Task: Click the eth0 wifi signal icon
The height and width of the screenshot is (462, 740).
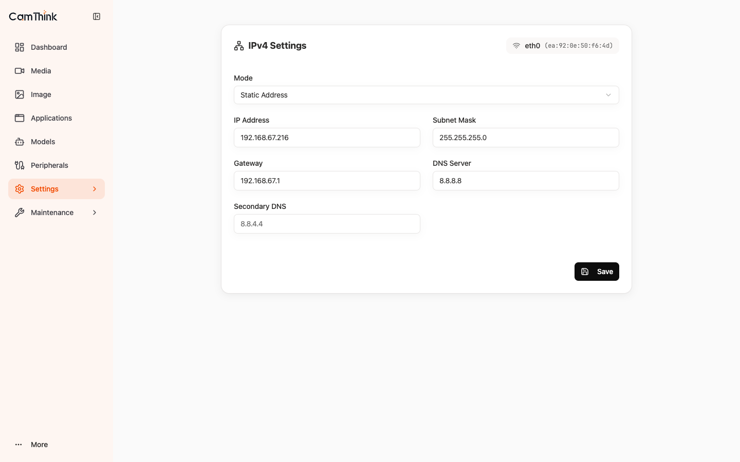Action: pyautogui.click(x=516, y=46)
